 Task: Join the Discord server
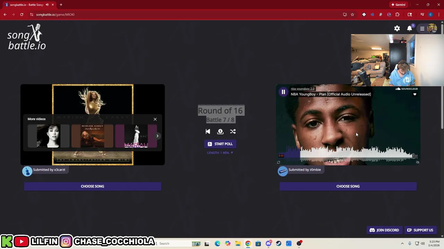(x=384, y=230)
